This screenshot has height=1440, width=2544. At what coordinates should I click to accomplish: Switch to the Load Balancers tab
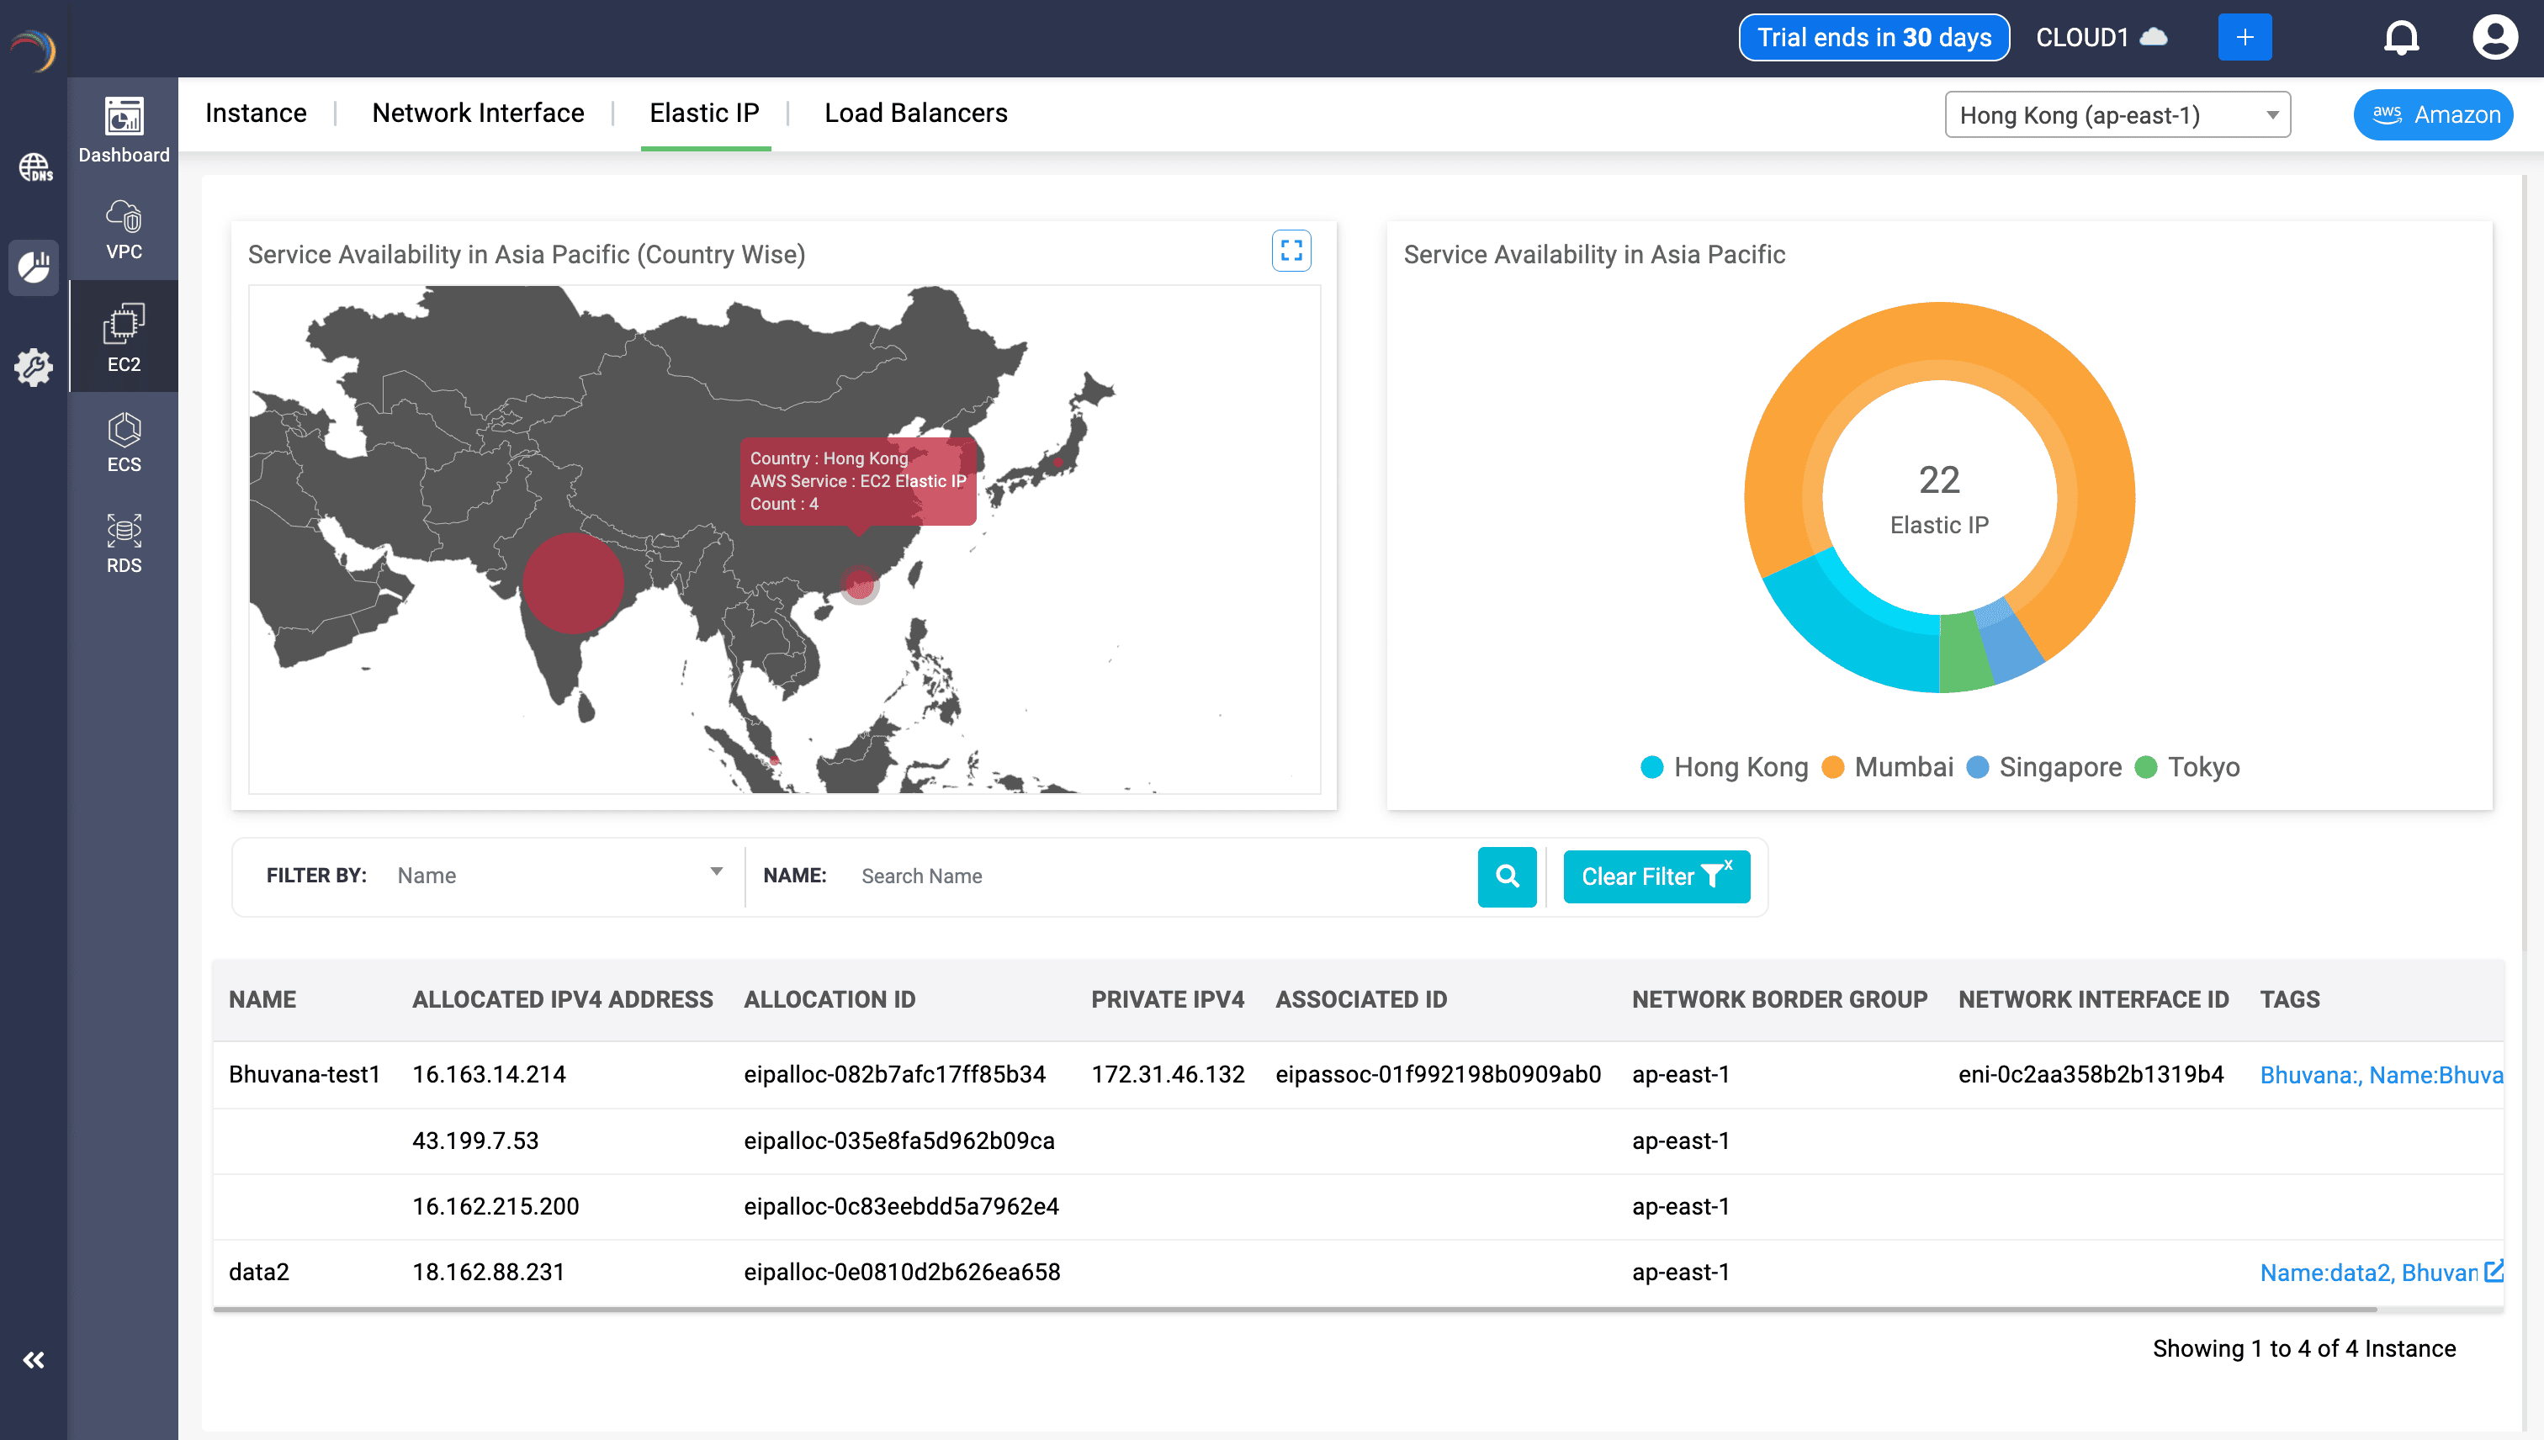click(915, 114)
